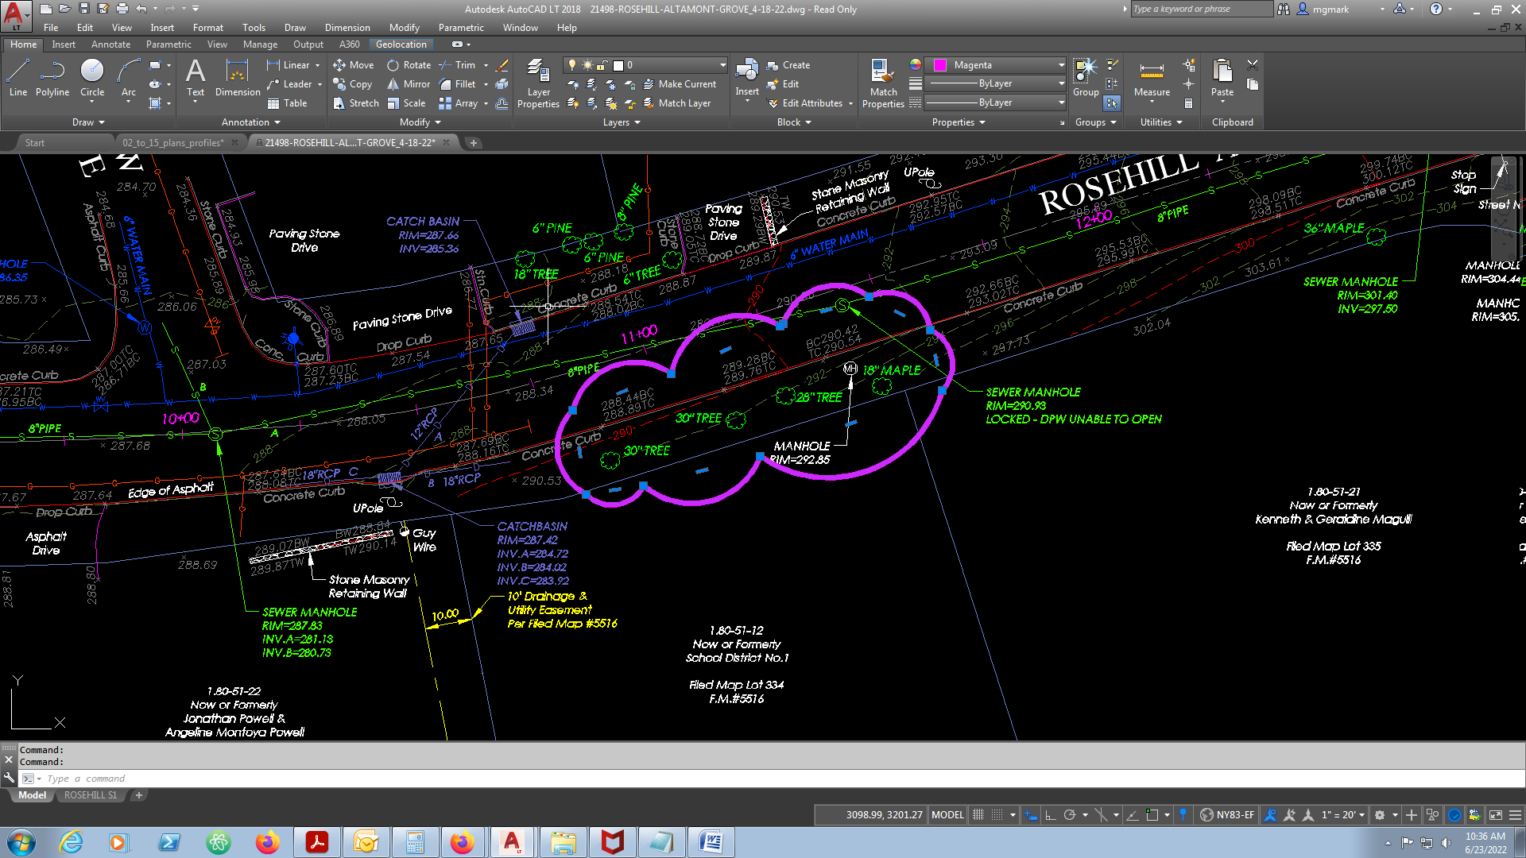Toggle the drawing grid in status bar

point(978,814)
